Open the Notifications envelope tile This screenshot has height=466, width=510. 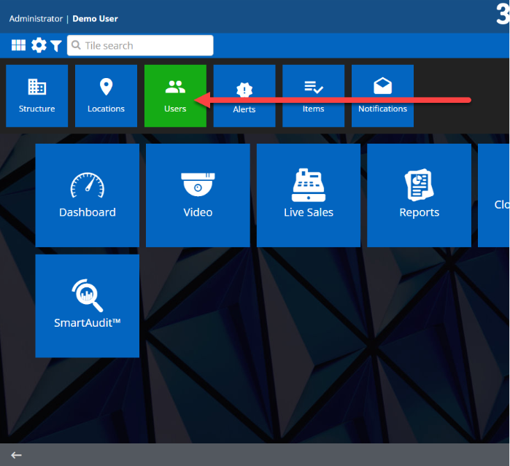click(x=382, y=96)
